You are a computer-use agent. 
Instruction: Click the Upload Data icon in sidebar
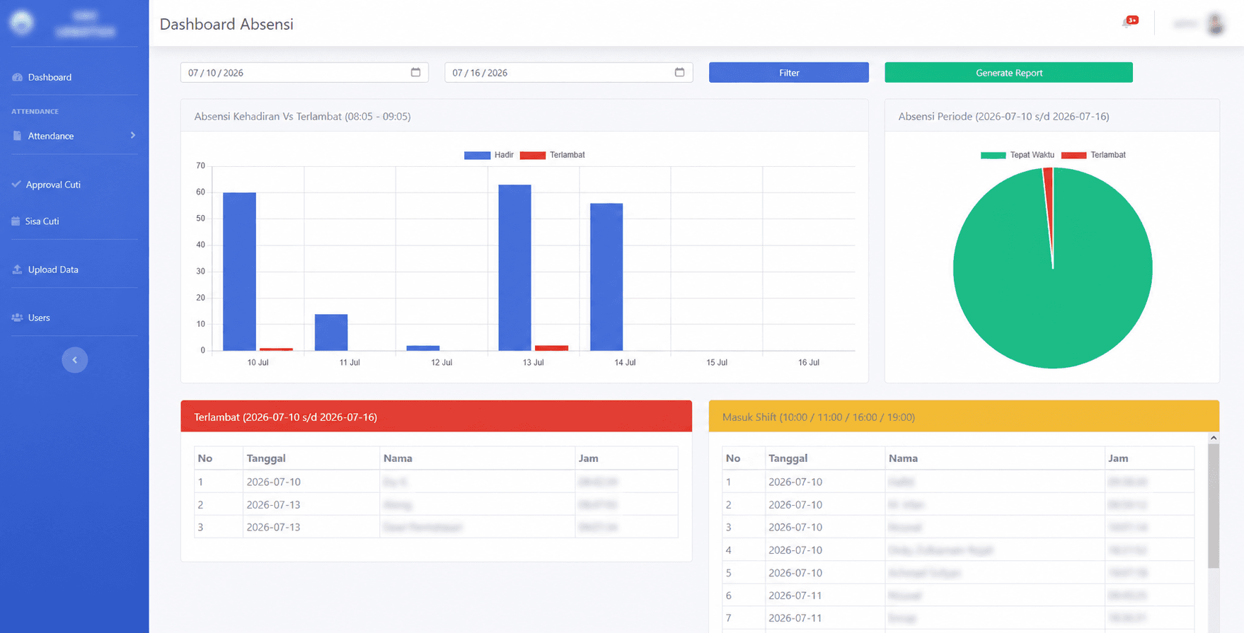point(17,269)
